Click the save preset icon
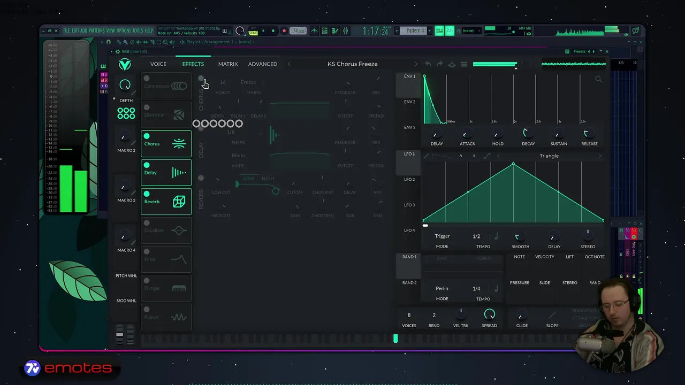Screen dimensions: 685x385 (x=452, y=64)
